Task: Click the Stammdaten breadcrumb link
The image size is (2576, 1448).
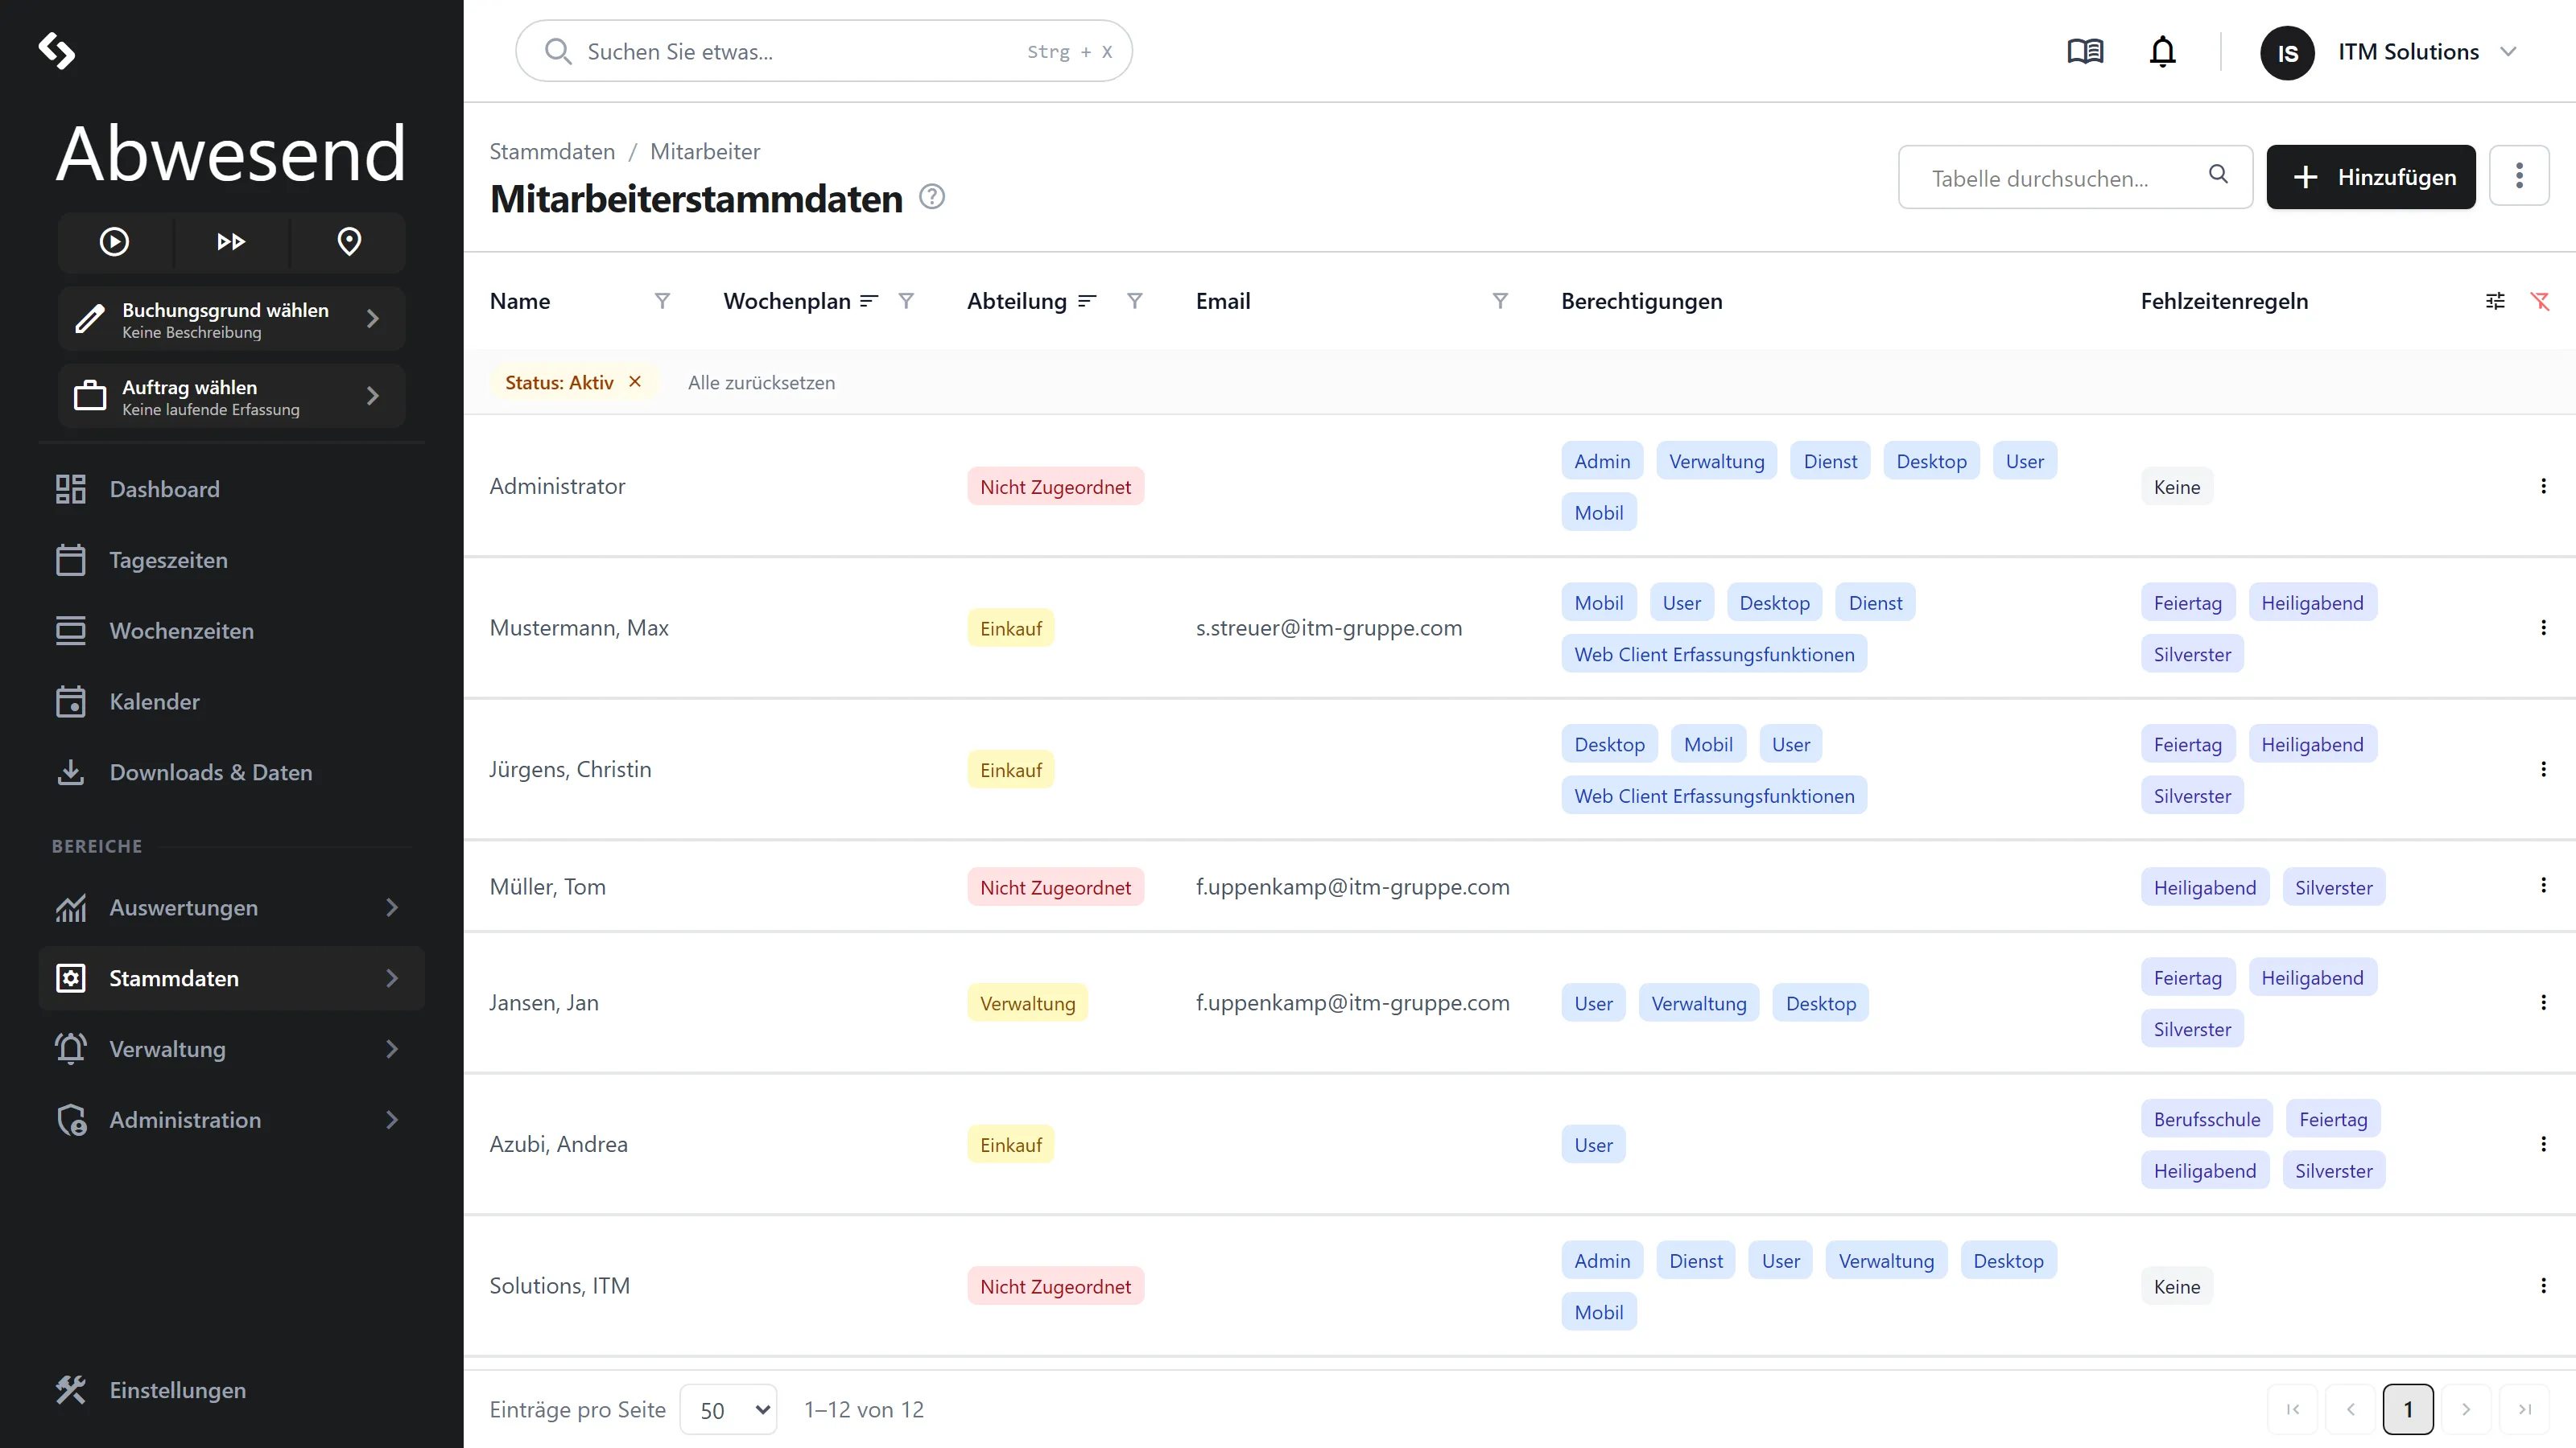Action: click(552, 151)
